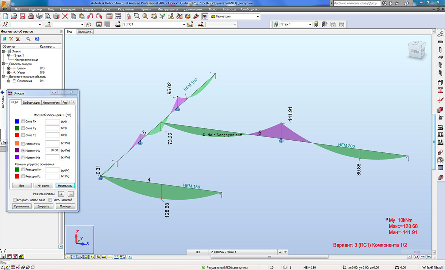Click the search magnifier in Object Inspector
Screen dimensions: 445x270
coord(28,39)
